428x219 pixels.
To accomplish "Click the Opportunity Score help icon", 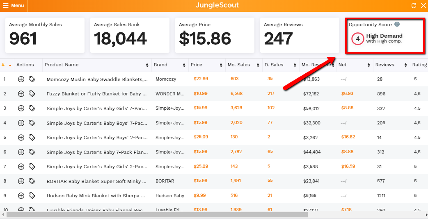I will point(397,25).
